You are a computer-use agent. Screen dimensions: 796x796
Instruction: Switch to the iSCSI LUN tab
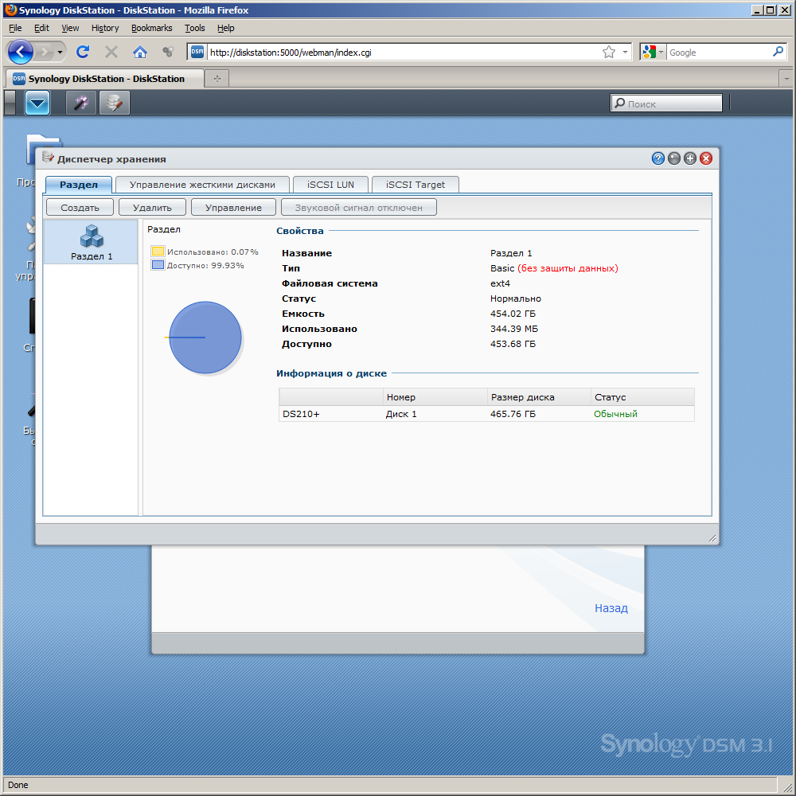330,185
